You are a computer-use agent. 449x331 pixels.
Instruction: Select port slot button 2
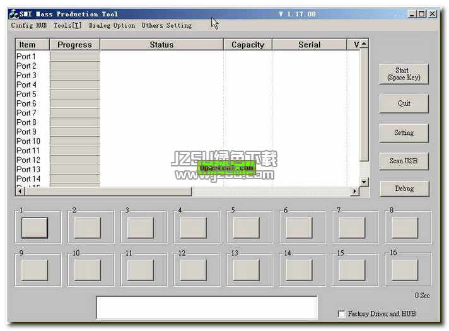(87, 228)
